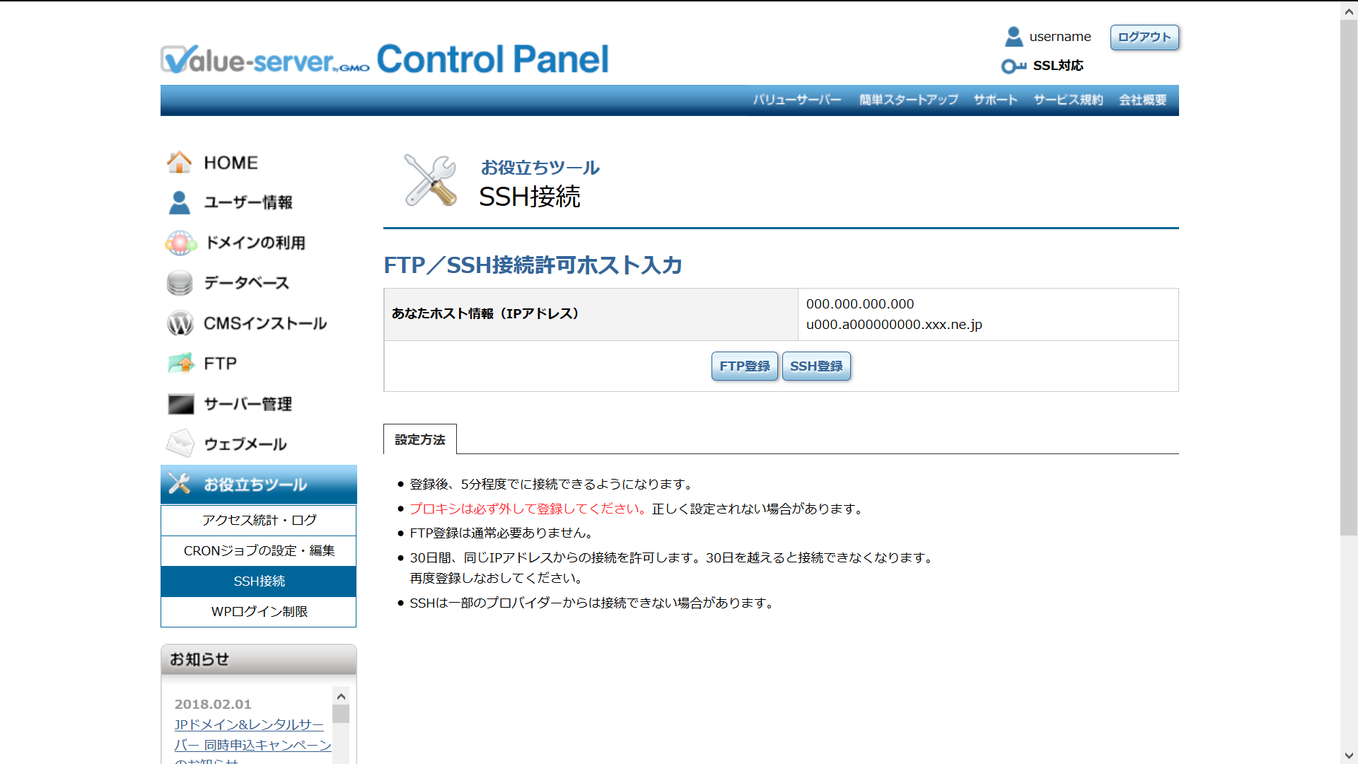Log out with ログアウト button

coord(1144,37)
